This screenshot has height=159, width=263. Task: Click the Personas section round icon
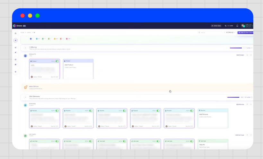click(x=25, y=105)
